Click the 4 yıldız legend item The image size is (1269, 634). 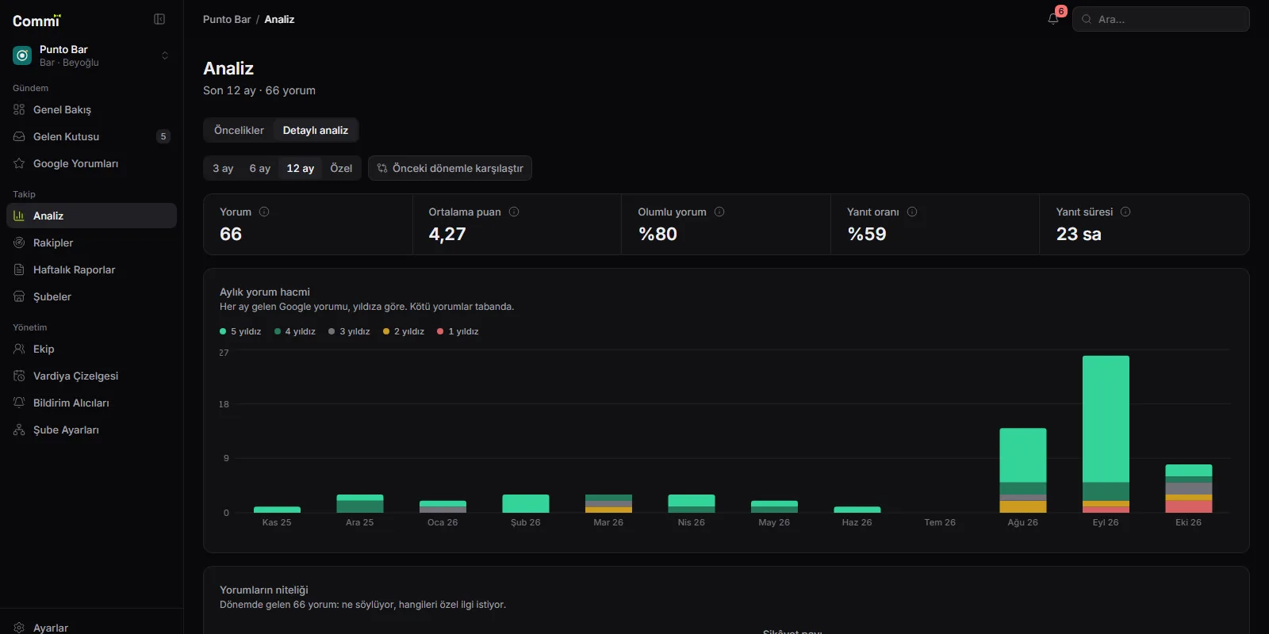point(295,331)
